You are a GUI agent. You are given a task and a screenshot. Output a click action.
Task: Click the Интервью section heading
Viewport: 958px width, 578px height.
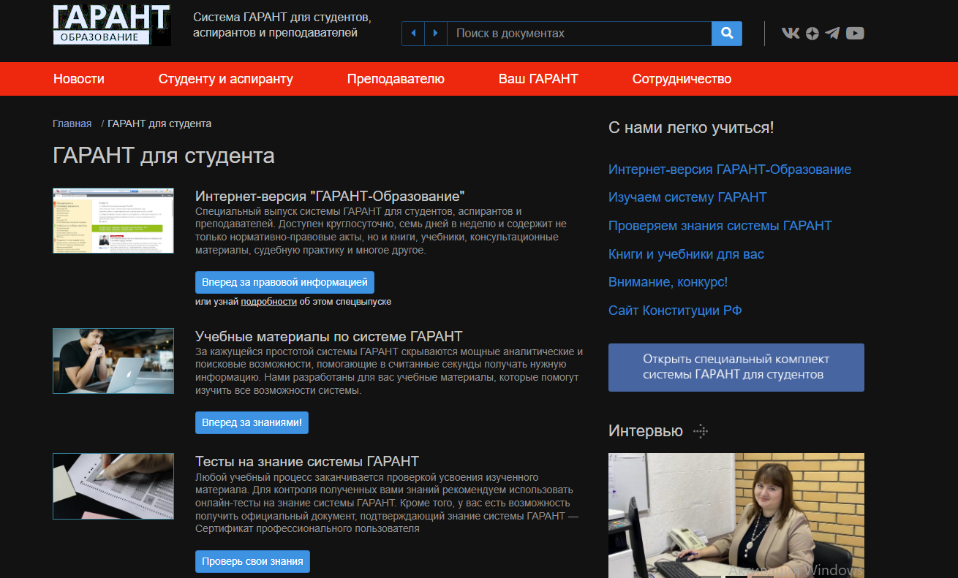click(x=646, y=431)
